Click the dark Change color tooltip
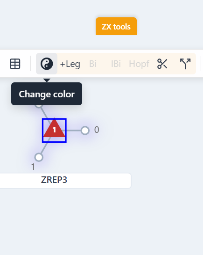The image size is (203, 255). (x=47, y=94)
